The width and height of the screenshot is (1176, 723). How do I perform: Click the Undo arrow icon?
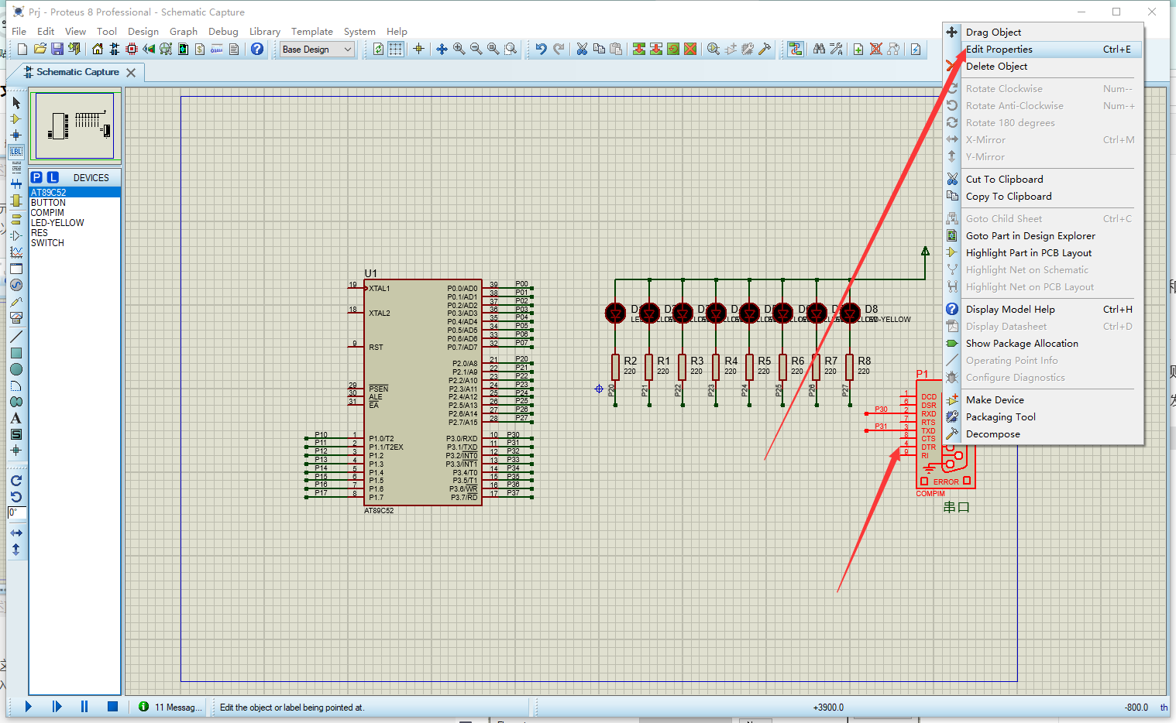point(541,49)
